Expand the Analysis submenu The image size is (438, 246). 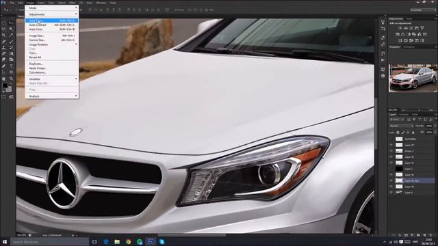(x=52, y=96)
